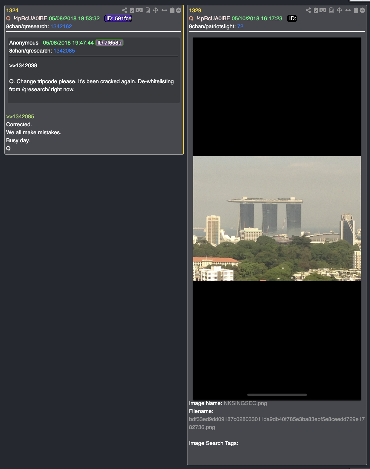This screenshot has width=370, height=469.
Task: Click horizontal arrows icon on post 1329
Action: click(348, 10)
